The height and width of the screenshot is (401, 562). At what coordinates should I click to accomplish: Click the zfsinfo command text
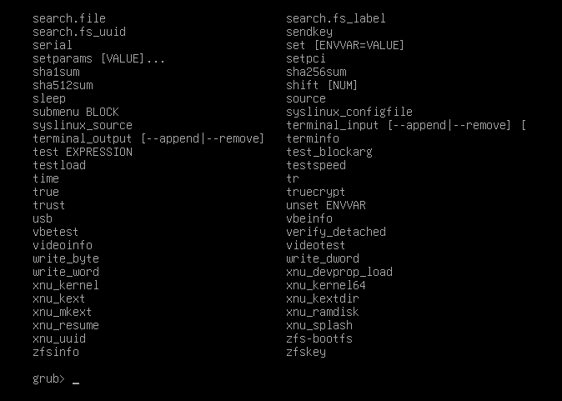point(56,353)
